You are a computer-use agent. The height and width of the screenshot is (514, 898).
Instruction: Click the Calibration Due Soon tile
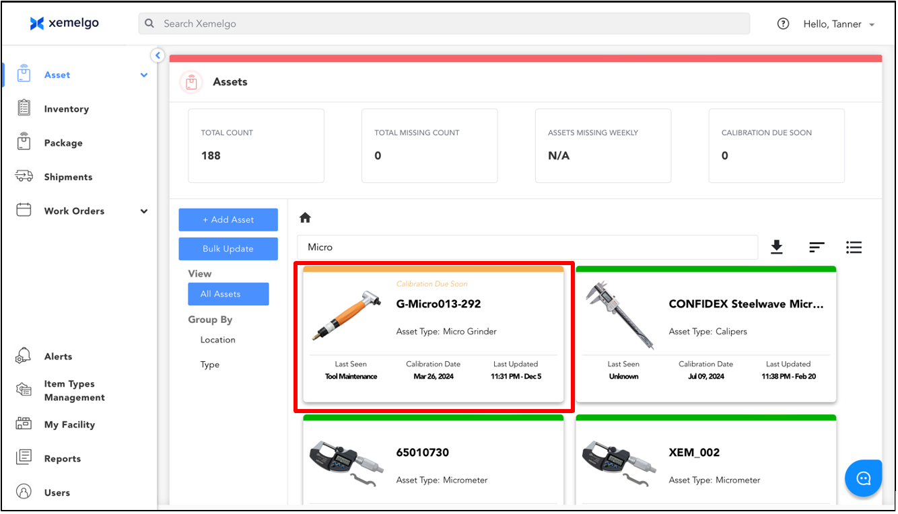[x=777, y=146]
